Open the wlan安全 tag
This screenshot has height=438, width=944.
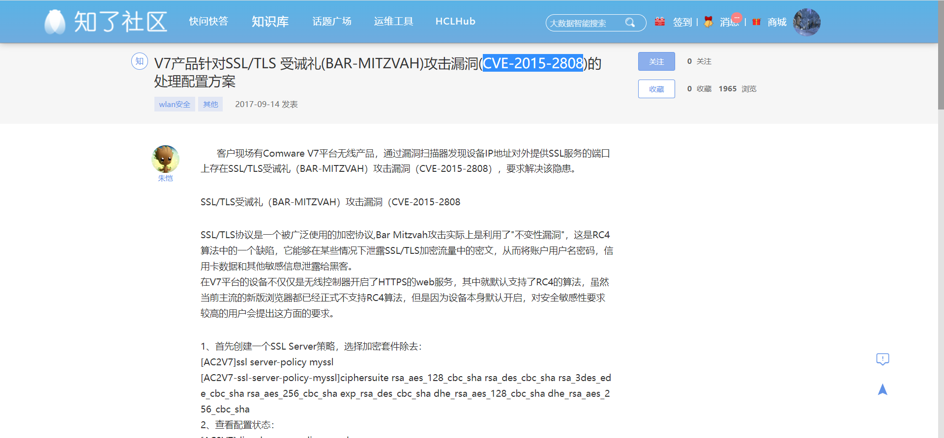(x=175, y=104)
